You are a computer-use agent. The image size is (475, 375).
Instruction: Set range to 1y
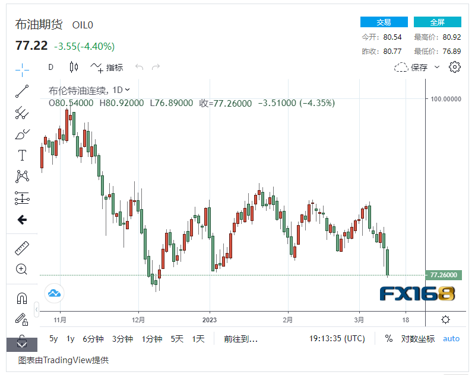tap(70, 339)
